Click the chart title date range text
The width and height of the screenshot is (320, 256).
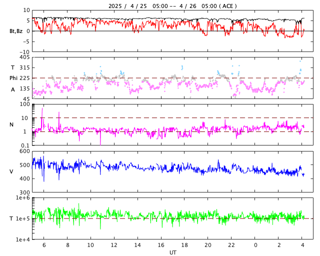(x=172, y=6)
